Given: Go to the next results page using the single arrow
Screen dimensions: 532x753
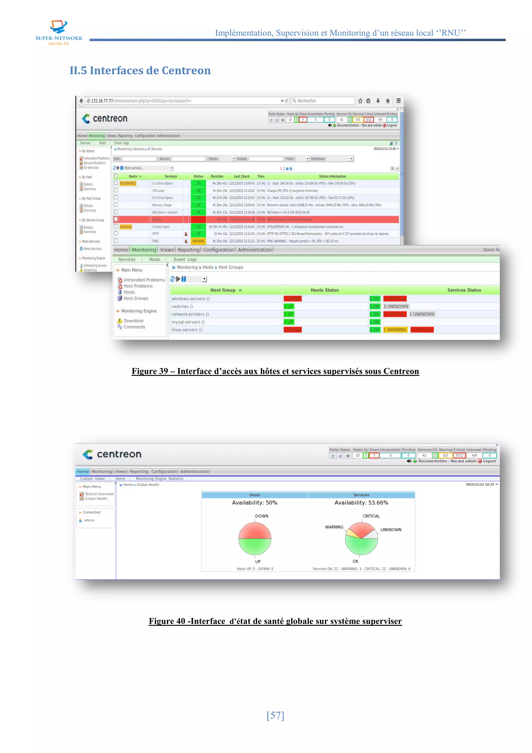Looking at the screenshot, I should coord(287,168).
